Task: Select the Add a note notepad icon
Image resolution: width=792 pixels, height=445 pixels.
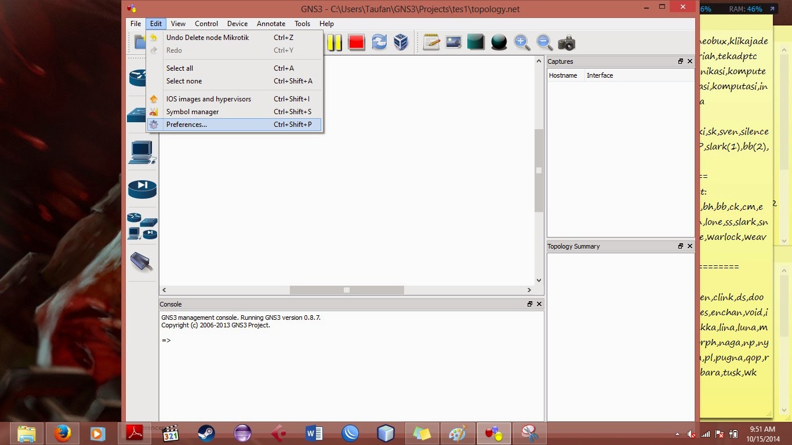Action: 431,42
